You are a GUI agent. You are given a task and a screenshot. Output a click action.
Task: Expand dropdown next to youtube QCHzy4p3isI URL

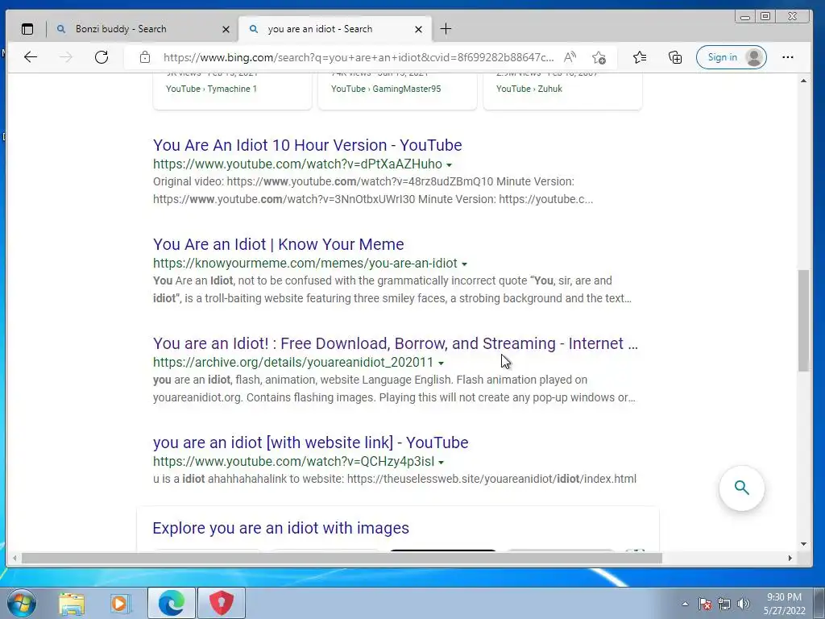click(441, 462)
